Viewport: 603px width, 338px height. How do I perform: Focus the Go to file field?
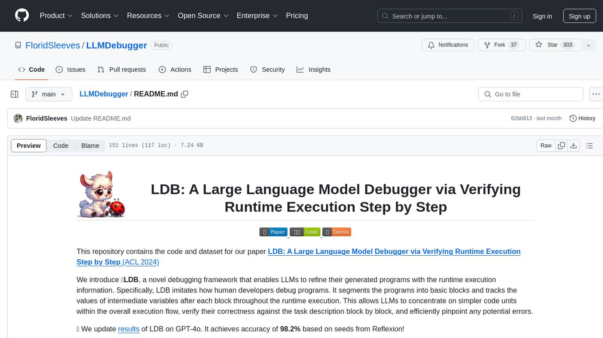531,94
